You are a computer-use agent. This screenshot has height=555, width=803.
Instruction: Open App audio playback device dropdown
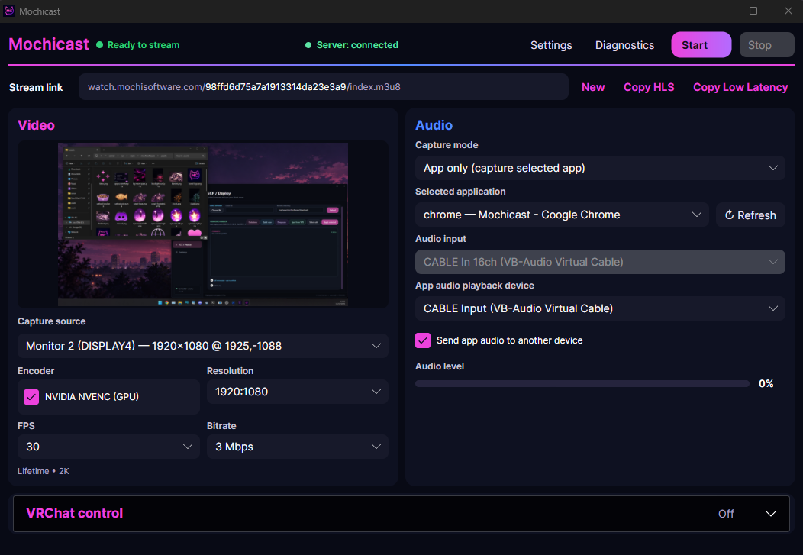click(600, 308)
